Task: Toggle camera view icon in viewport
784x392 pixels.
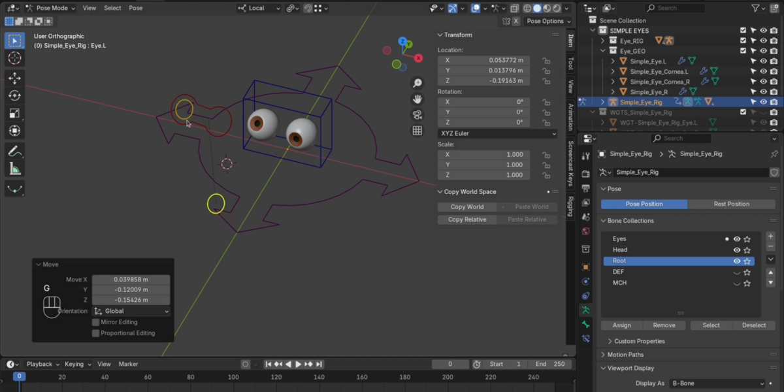Action: click(x=417, y=114)
